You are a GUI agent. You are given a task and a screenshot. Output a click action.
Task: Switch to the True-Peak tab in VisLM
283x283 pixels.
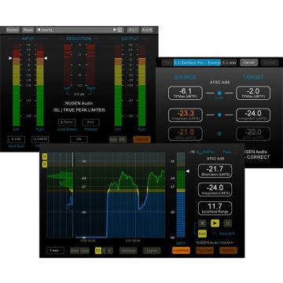tap(205, 251)
